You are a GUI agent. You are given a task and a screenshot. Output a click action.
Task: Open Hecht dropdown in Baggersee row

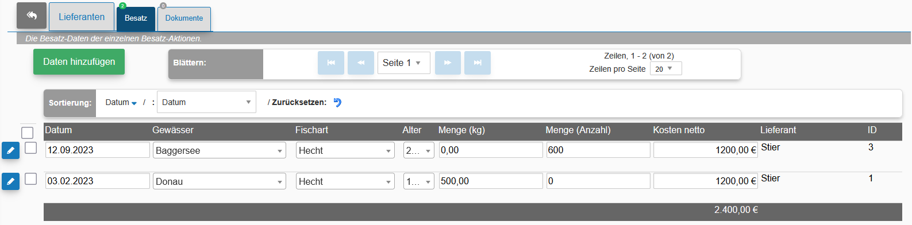(x=345, y=150)
